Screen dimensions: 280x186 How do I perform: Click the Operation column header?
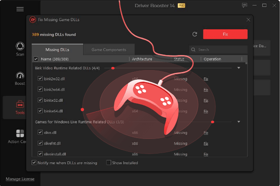(x=212, y=59)
